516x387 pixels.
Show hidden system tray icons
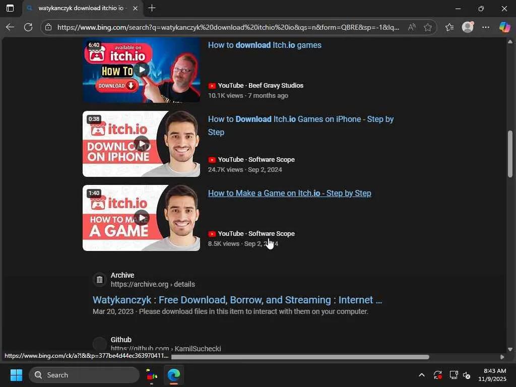422,375
